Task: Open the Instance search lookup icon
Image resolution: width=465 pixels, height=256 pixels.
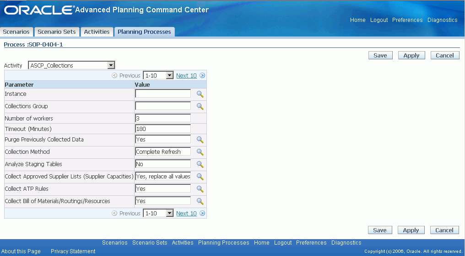Action: click(x=200, y=94)
